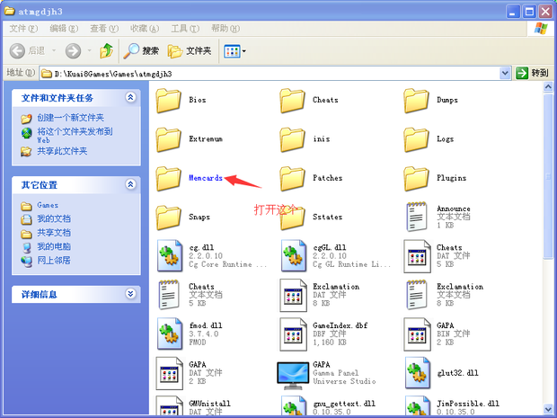Click the Up folder toolbar icon
Image resolution: width=557 pixels, height=418 pixels.
click(107, 50)
